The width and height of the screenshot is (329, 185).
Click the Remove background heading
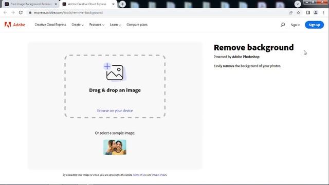click(x=253, y=48)
